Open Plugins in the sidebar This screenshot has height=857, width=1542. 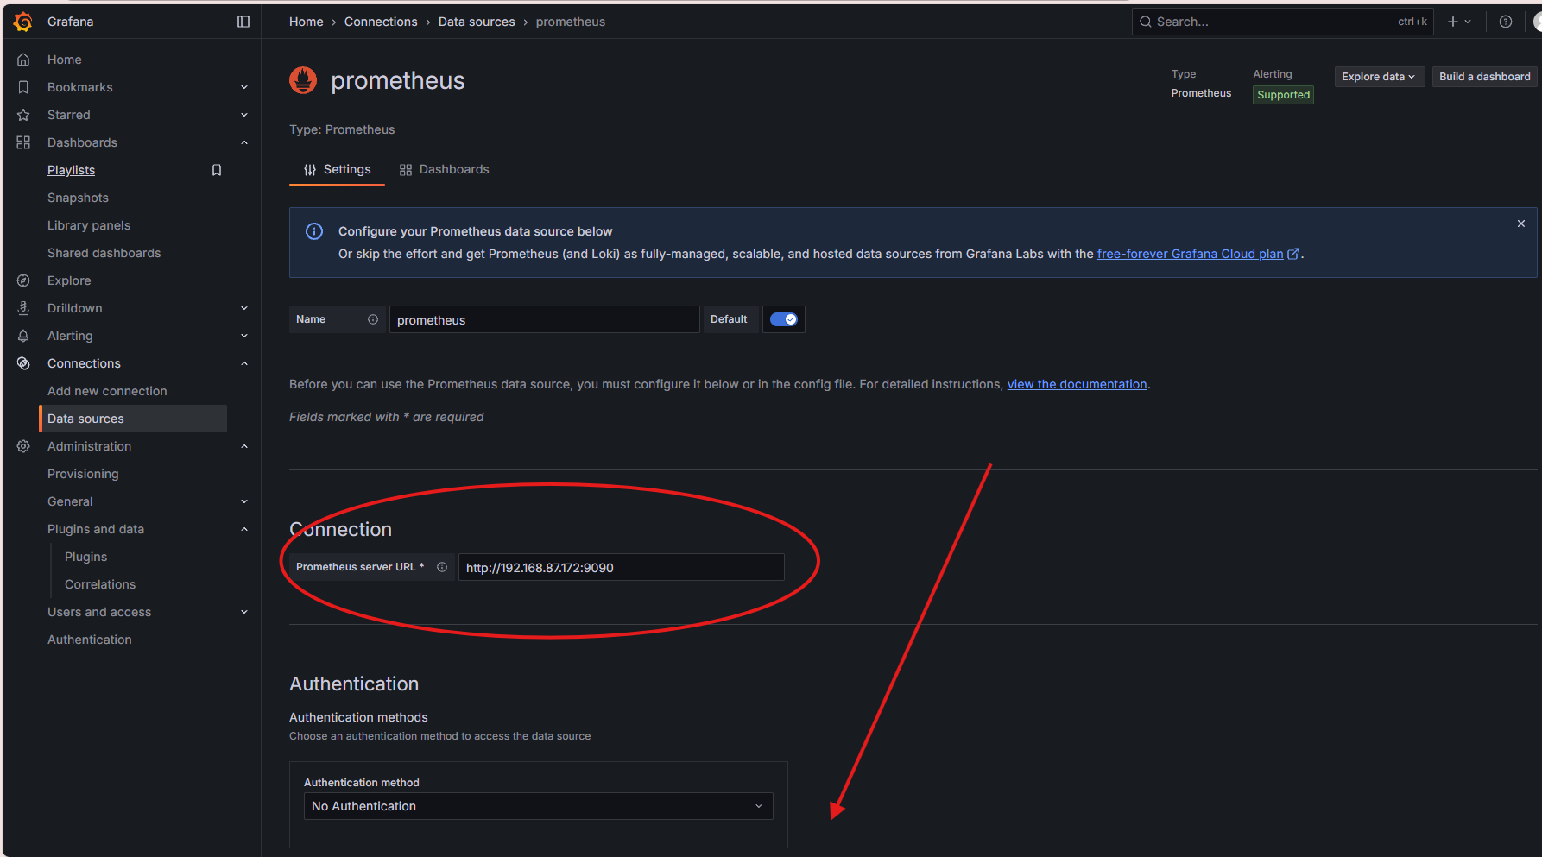click(x=86, y=557)
